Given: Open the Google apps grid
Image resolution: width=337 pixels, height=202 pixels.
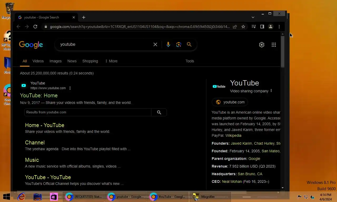Looking at the screenshot, I should point(274,45).
